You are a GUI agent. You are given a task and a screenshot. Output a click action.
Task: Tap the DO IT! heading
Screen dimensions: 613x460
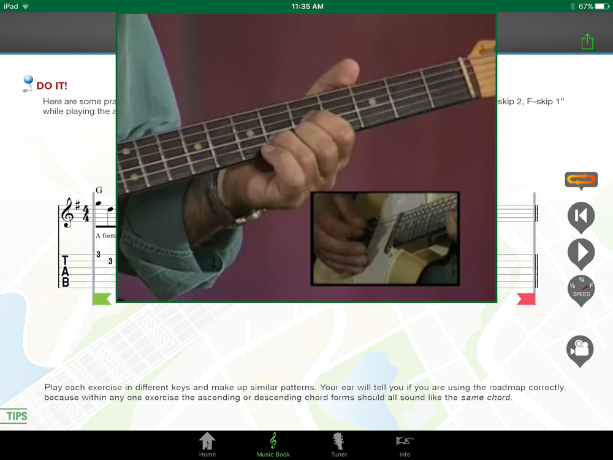[x=51, y=86]
